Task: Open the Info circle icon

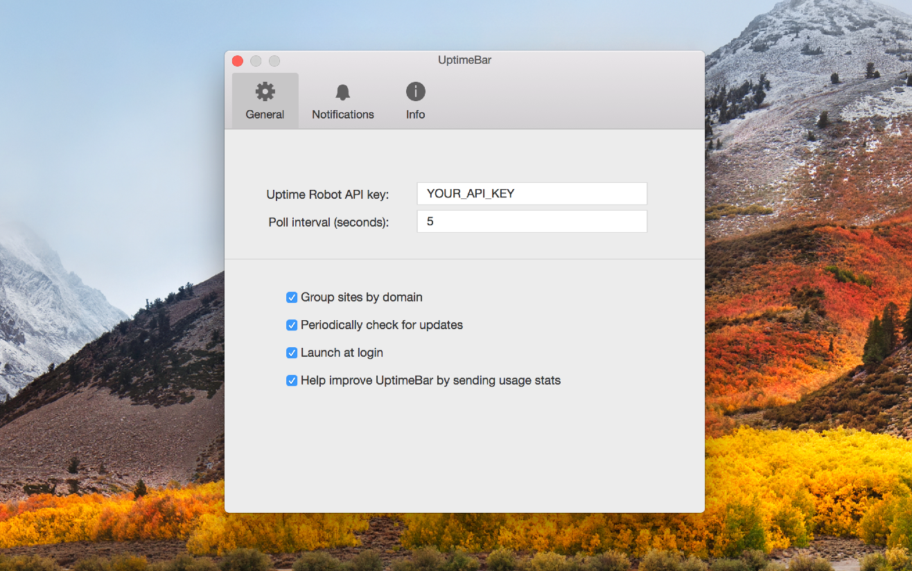Action: 415,91
